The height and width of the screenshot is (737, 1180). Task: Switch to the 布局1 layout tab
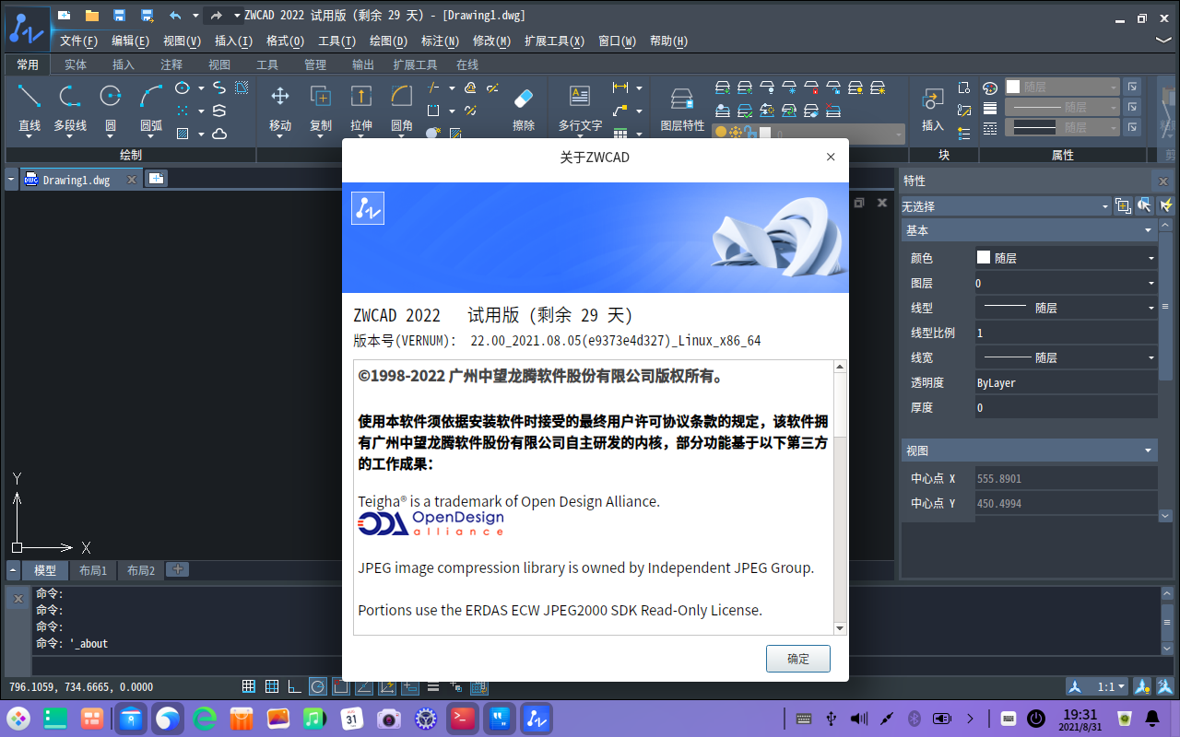93,571
